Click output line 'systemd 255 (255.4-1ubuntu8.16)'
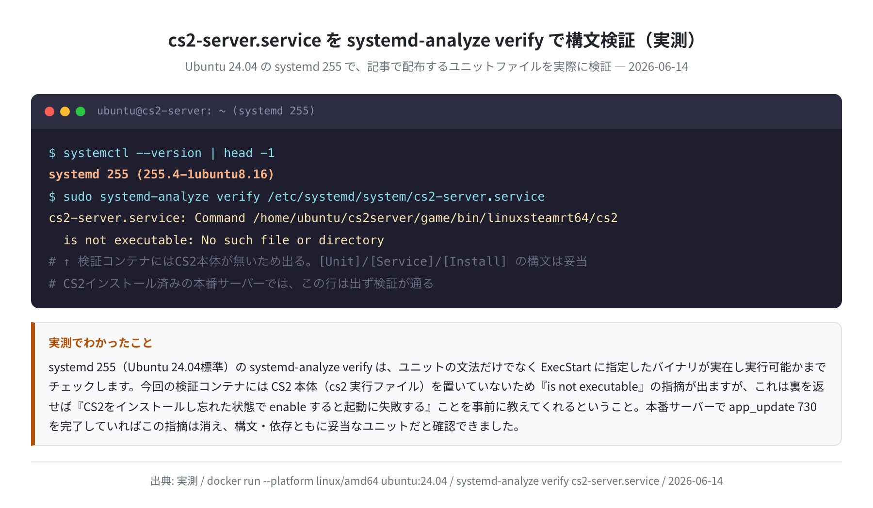873x508 pixels. pos(162,175)
